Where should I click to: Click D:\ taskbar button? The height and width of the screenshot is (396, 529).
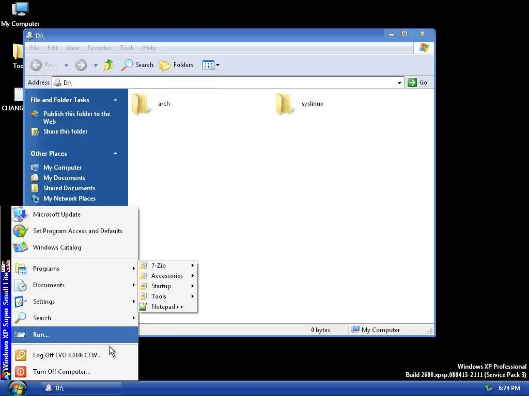[x=81, y=388]
